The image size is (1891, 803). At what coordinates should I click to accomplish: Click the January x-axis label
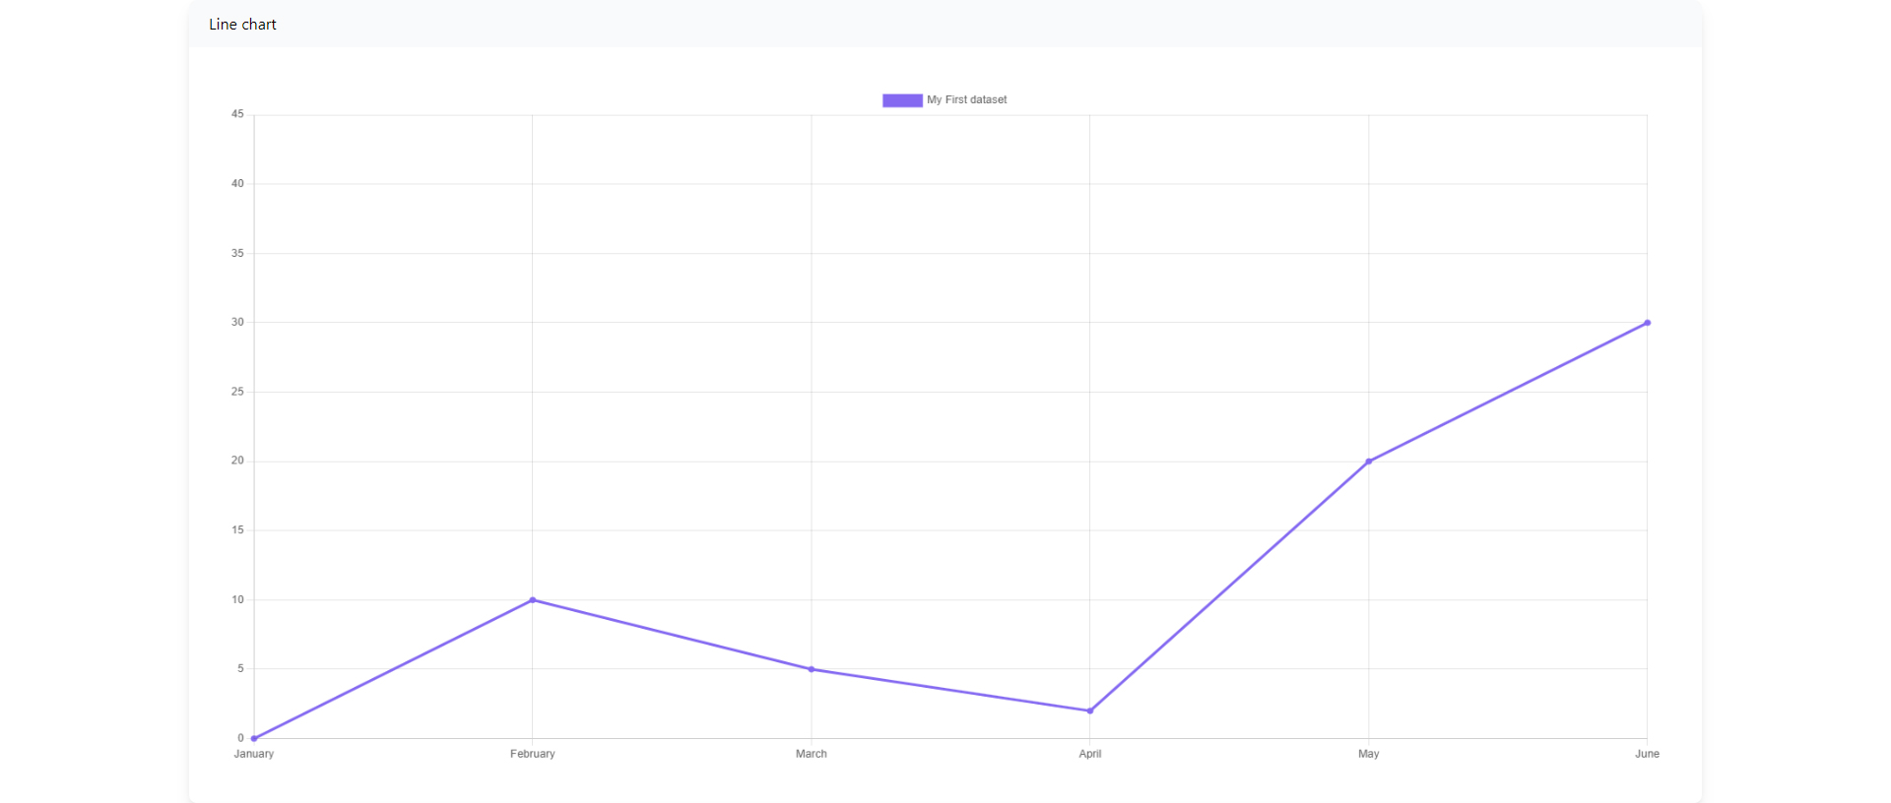(254, 754)
